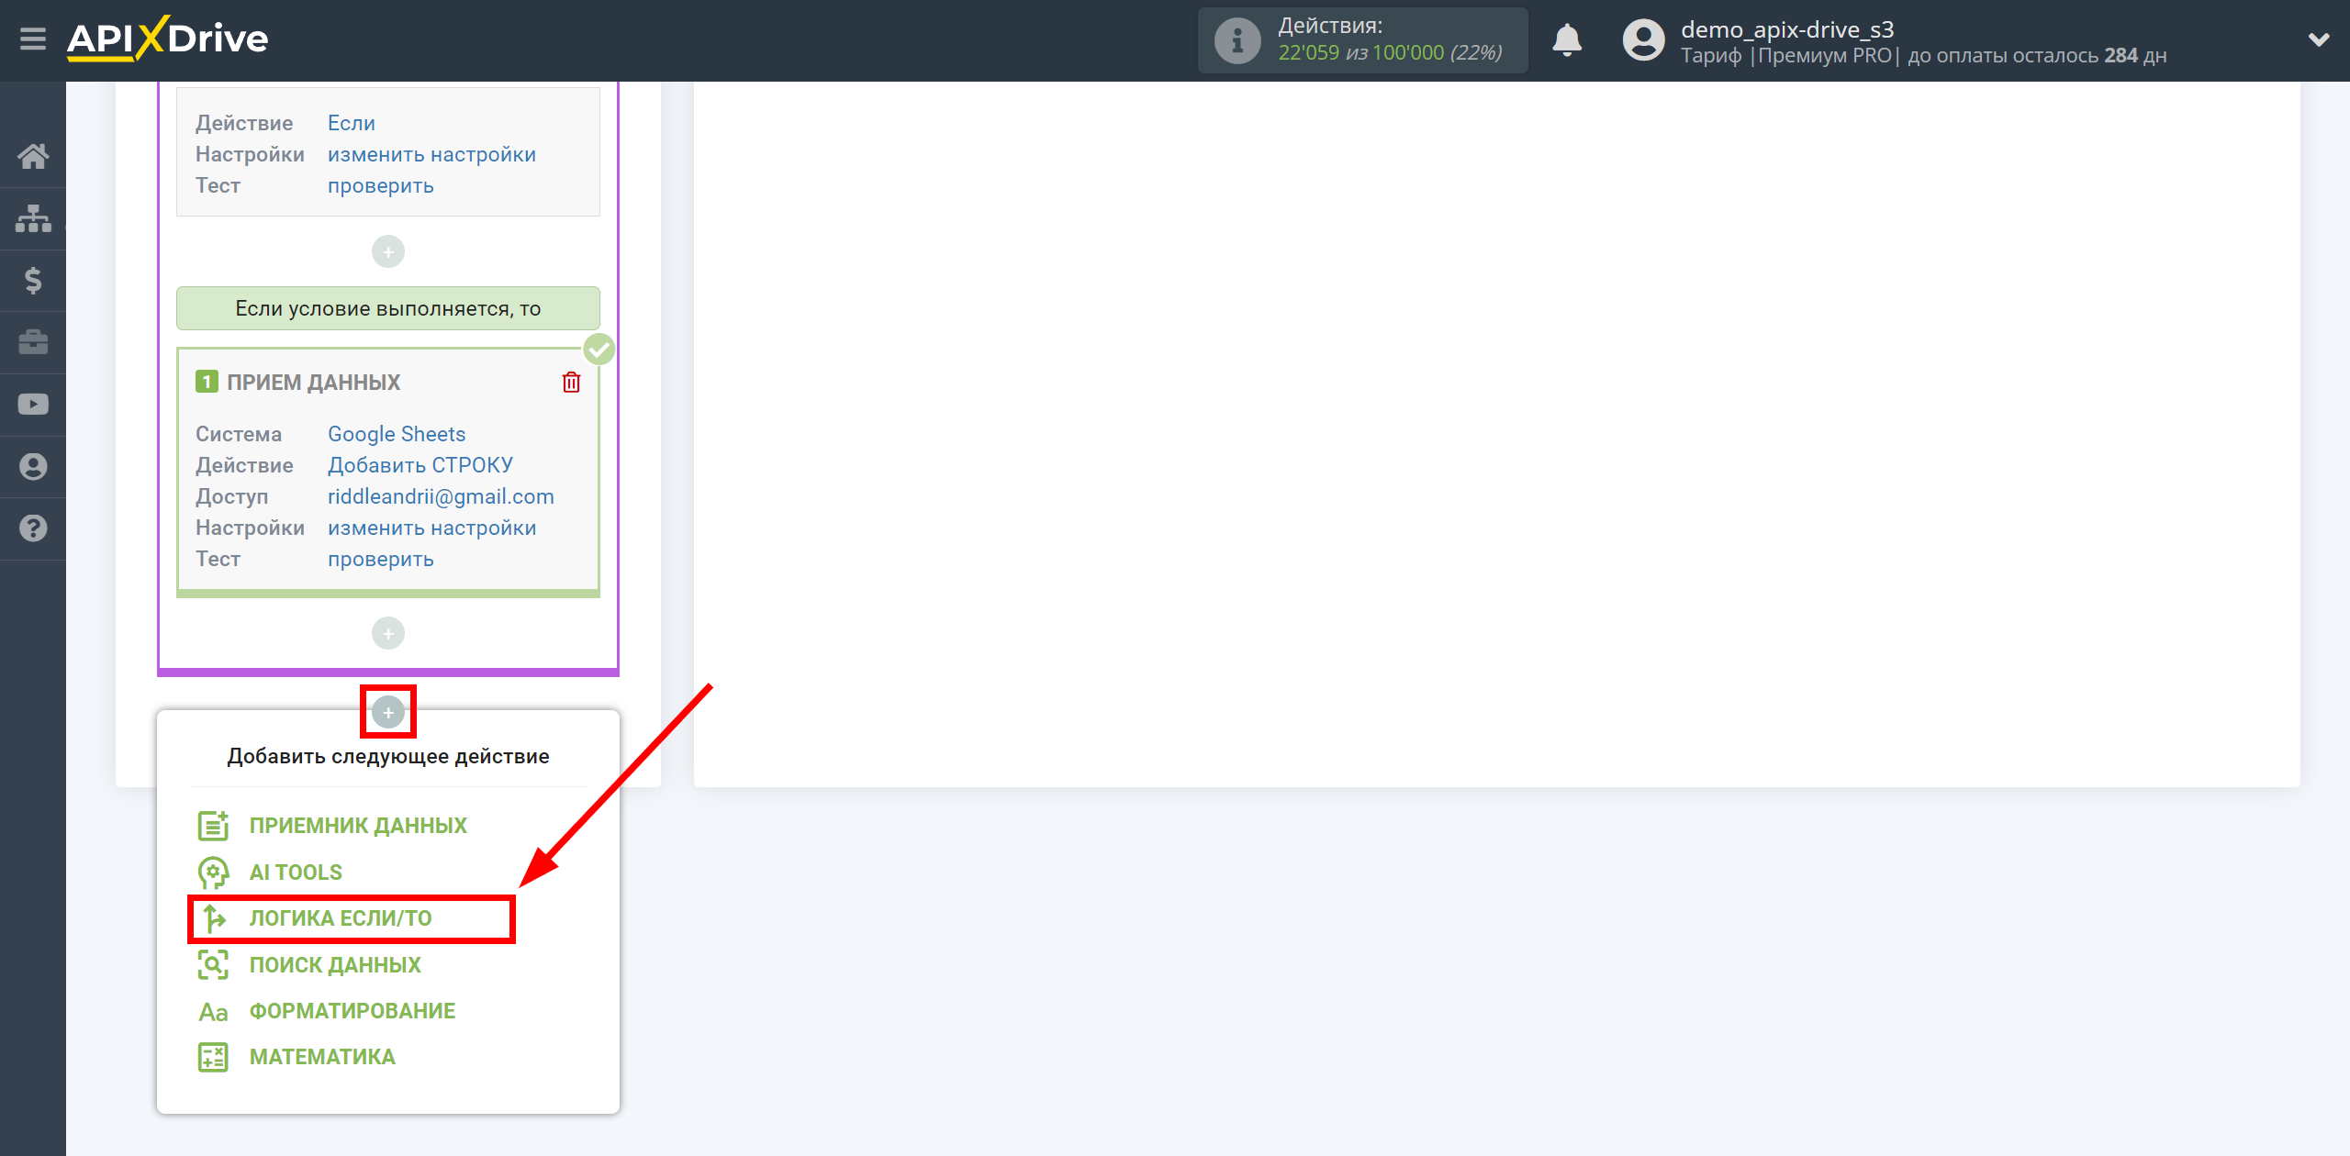Viewport: 2350px width, 1156px height.
Task: Click изменить настройки link in ПРИЕМ ДАННЫХ
Action: [431, 528]
